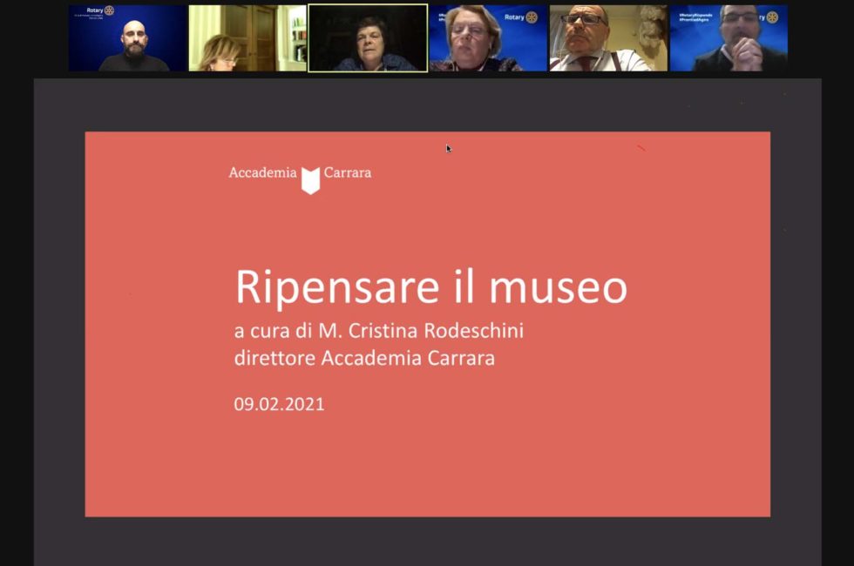Select video tile of man wearing suspenders

pos(607,38)
